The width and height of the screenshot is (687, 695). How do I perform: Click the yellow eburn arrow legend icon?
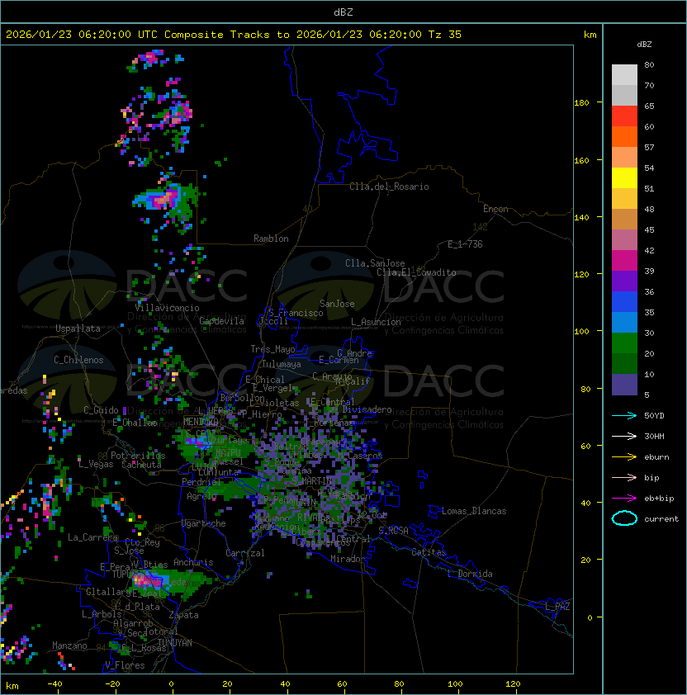[624, 457]
